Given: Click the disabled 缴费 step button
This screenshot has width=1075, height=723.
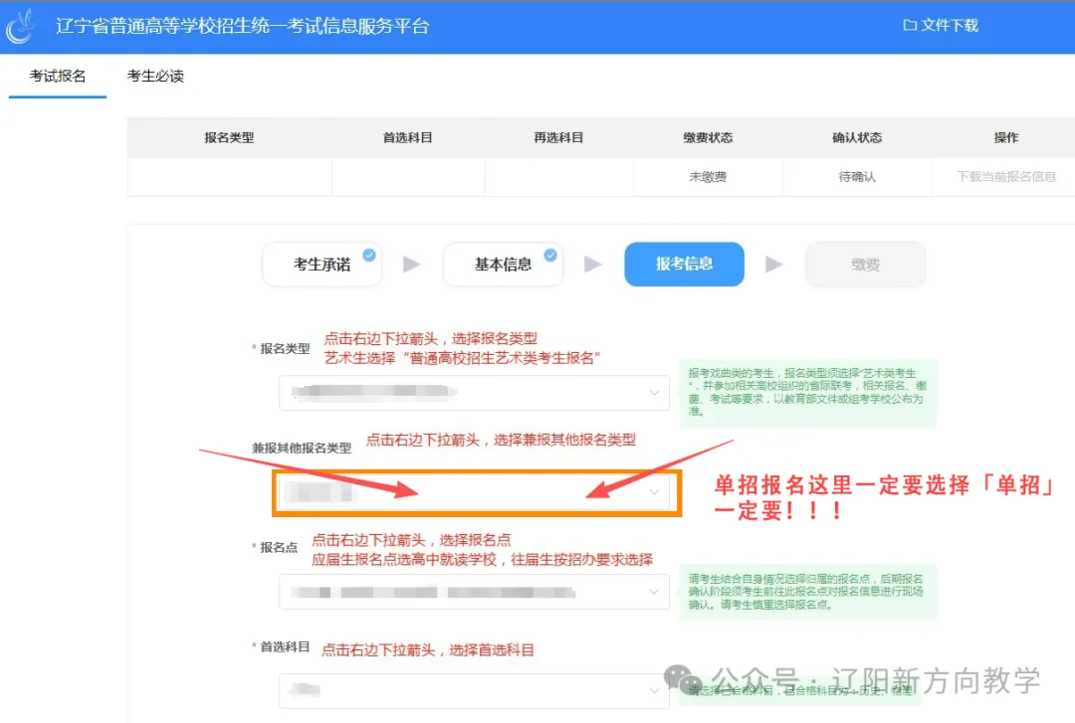Looking at the screenshot, I should coord(865,265).
